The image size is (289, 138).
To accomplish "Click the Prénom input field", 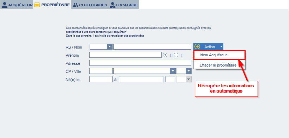I will (125, 55).
